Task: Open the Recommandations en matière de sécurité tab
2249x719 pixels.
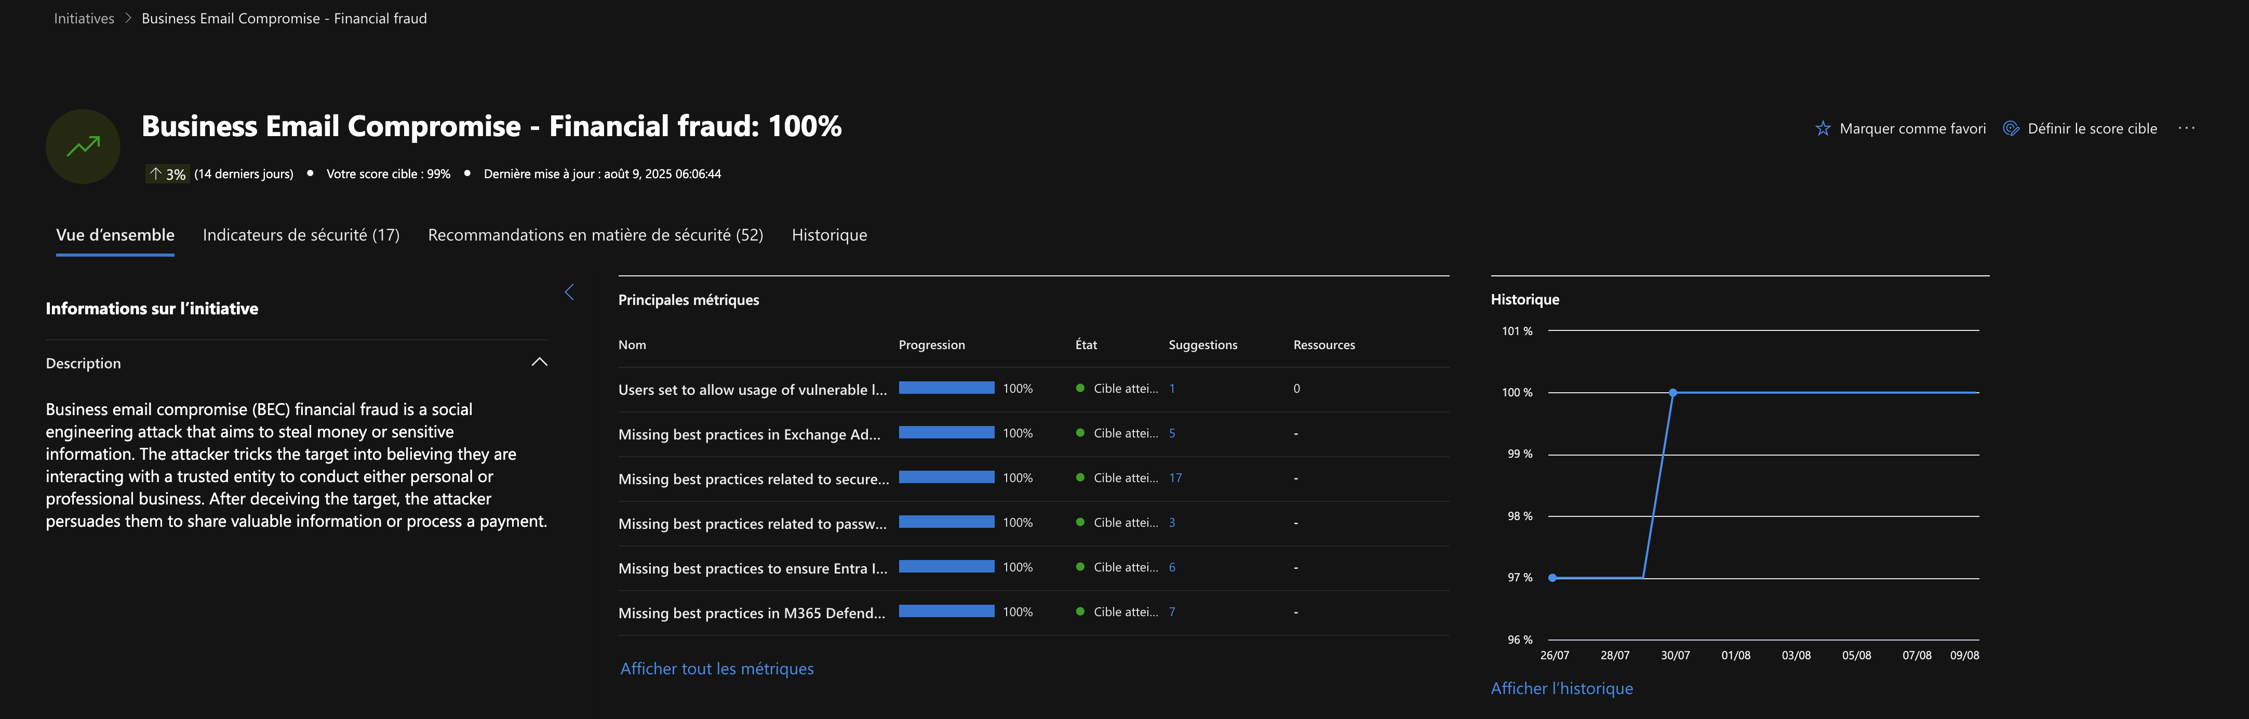Action: (x=595, y=235)
